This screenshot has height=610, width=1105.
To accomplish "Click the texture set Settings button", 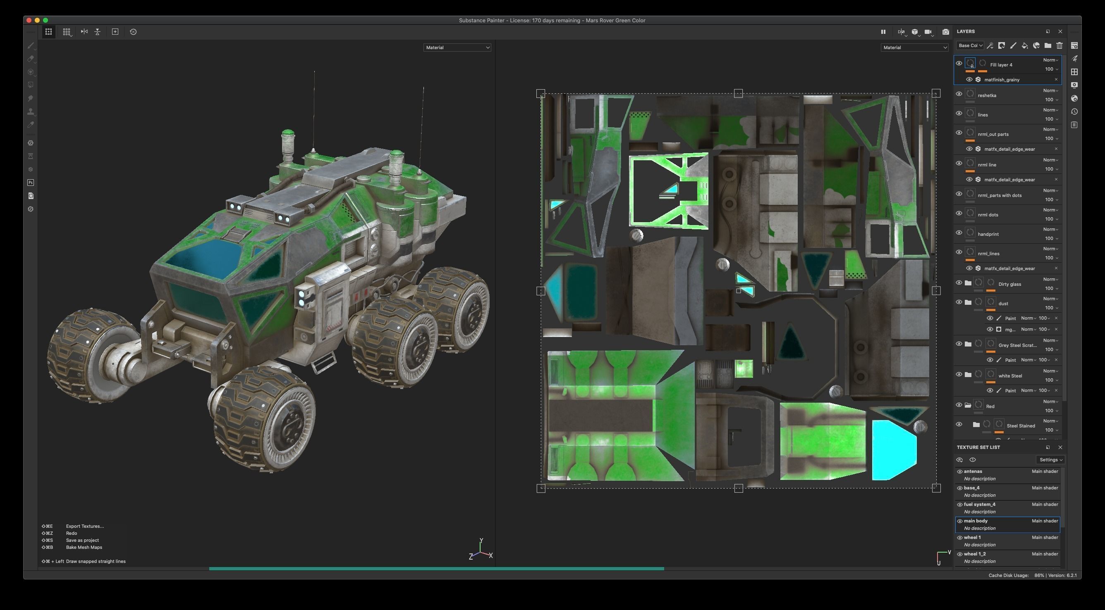I will (1050, 460).
